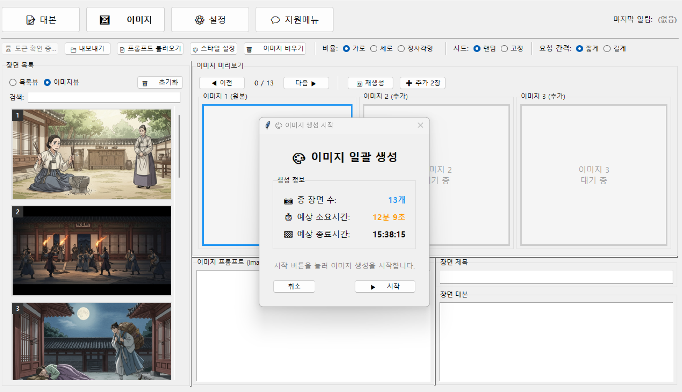Viewport: 682px width, 392px height.
Task: Click the 추가 2장 plus button
Action: [423, 83]
